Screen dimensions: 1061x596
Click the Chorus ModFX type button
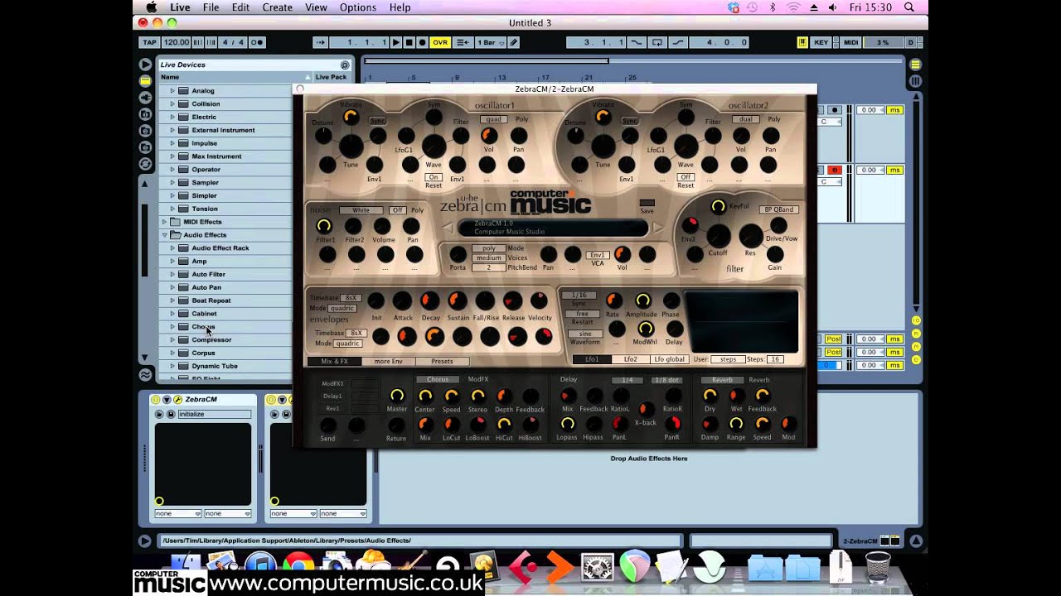coord(438,380)
